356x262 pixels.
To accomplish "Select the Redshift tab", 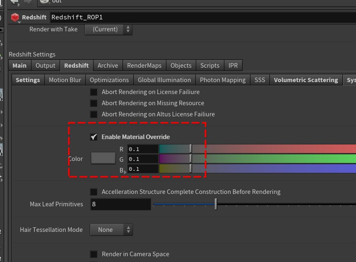I will click(x=77, y=66).
